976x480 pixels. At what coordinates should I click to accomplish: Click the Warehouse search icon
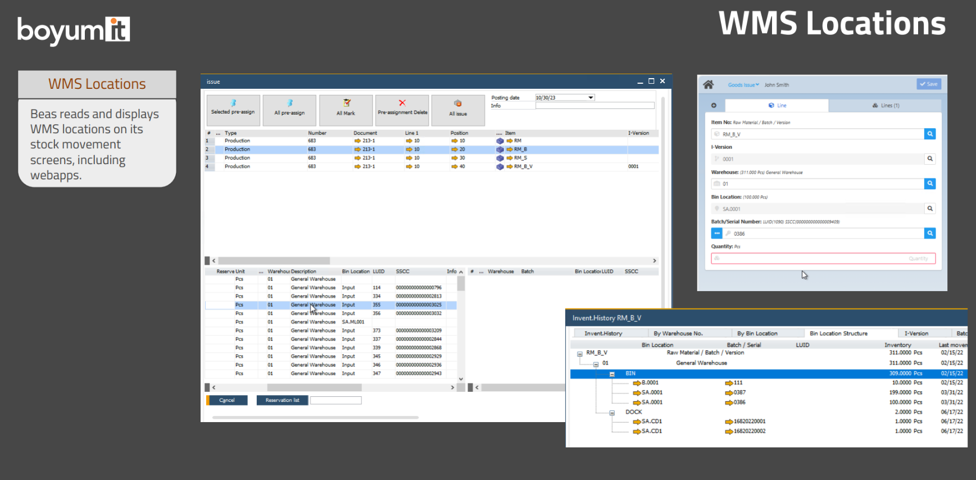pyautogui.click(x=930, y=183)
